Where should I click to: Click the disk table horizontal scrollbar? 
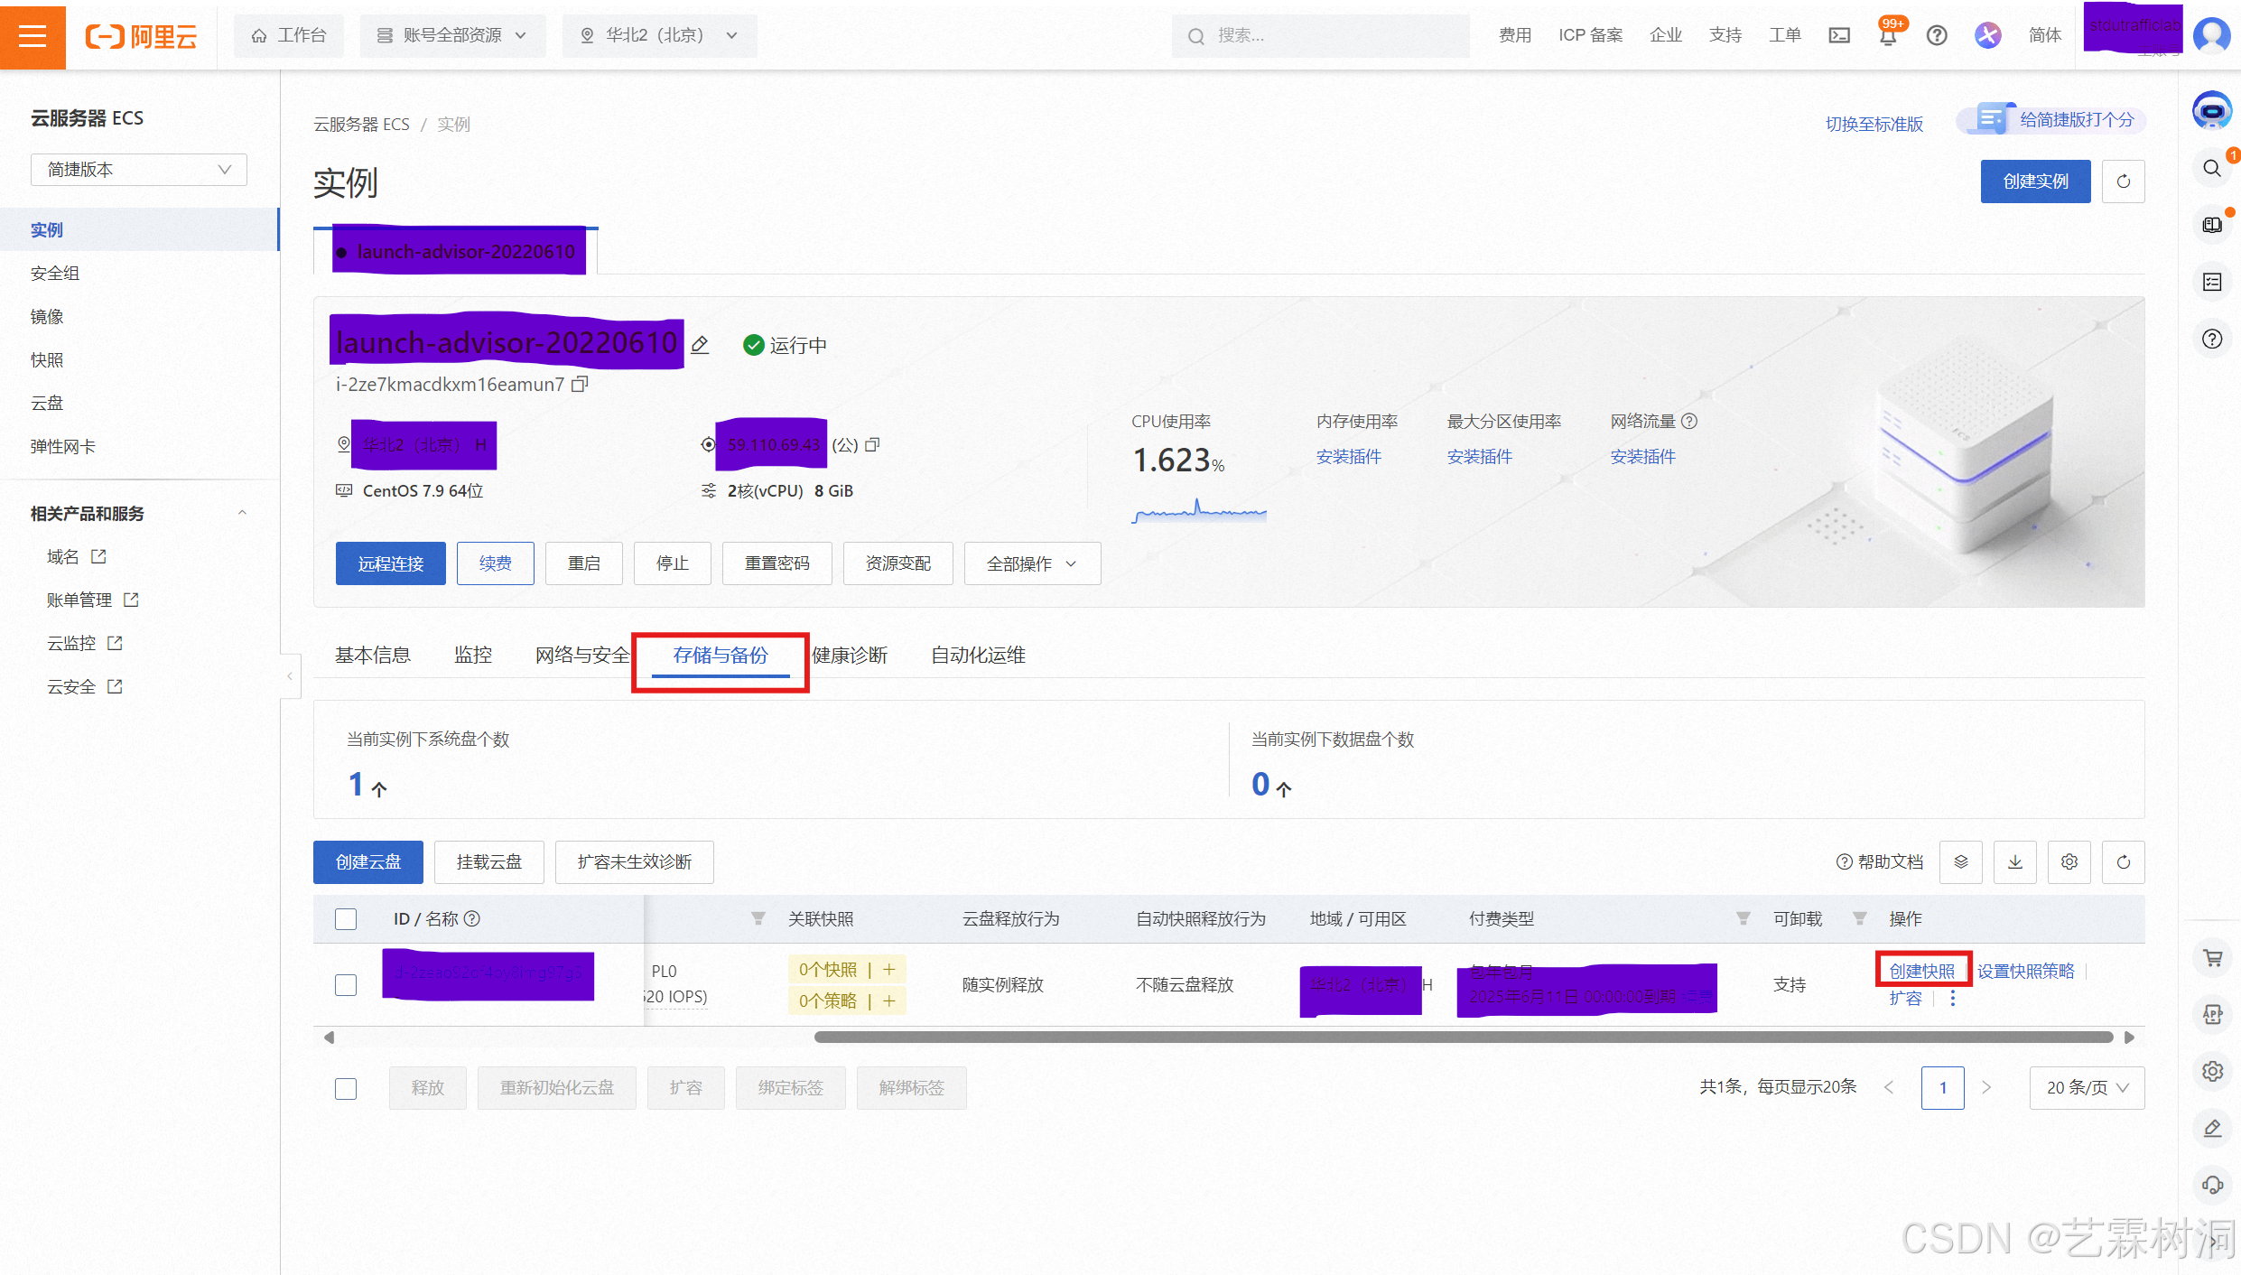tap(1463, 1038)
